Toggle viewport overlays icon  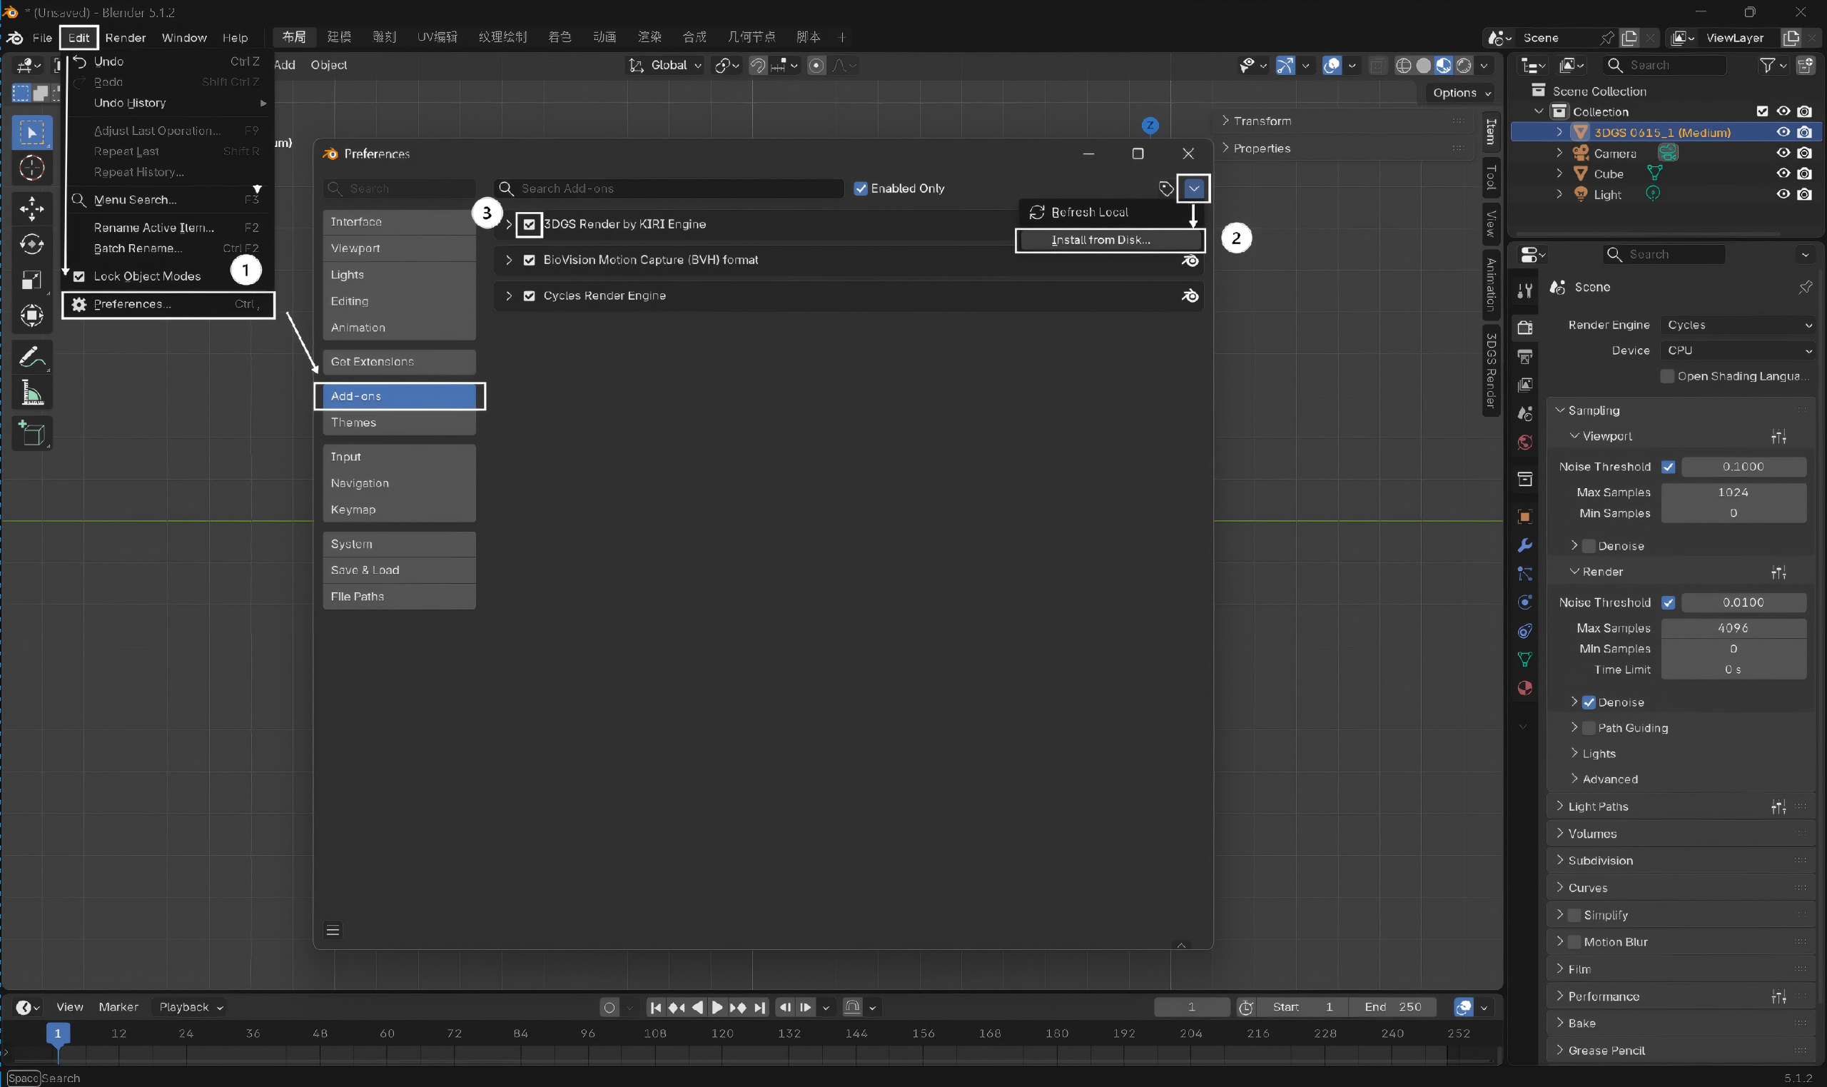click(x=1332, y=66)
